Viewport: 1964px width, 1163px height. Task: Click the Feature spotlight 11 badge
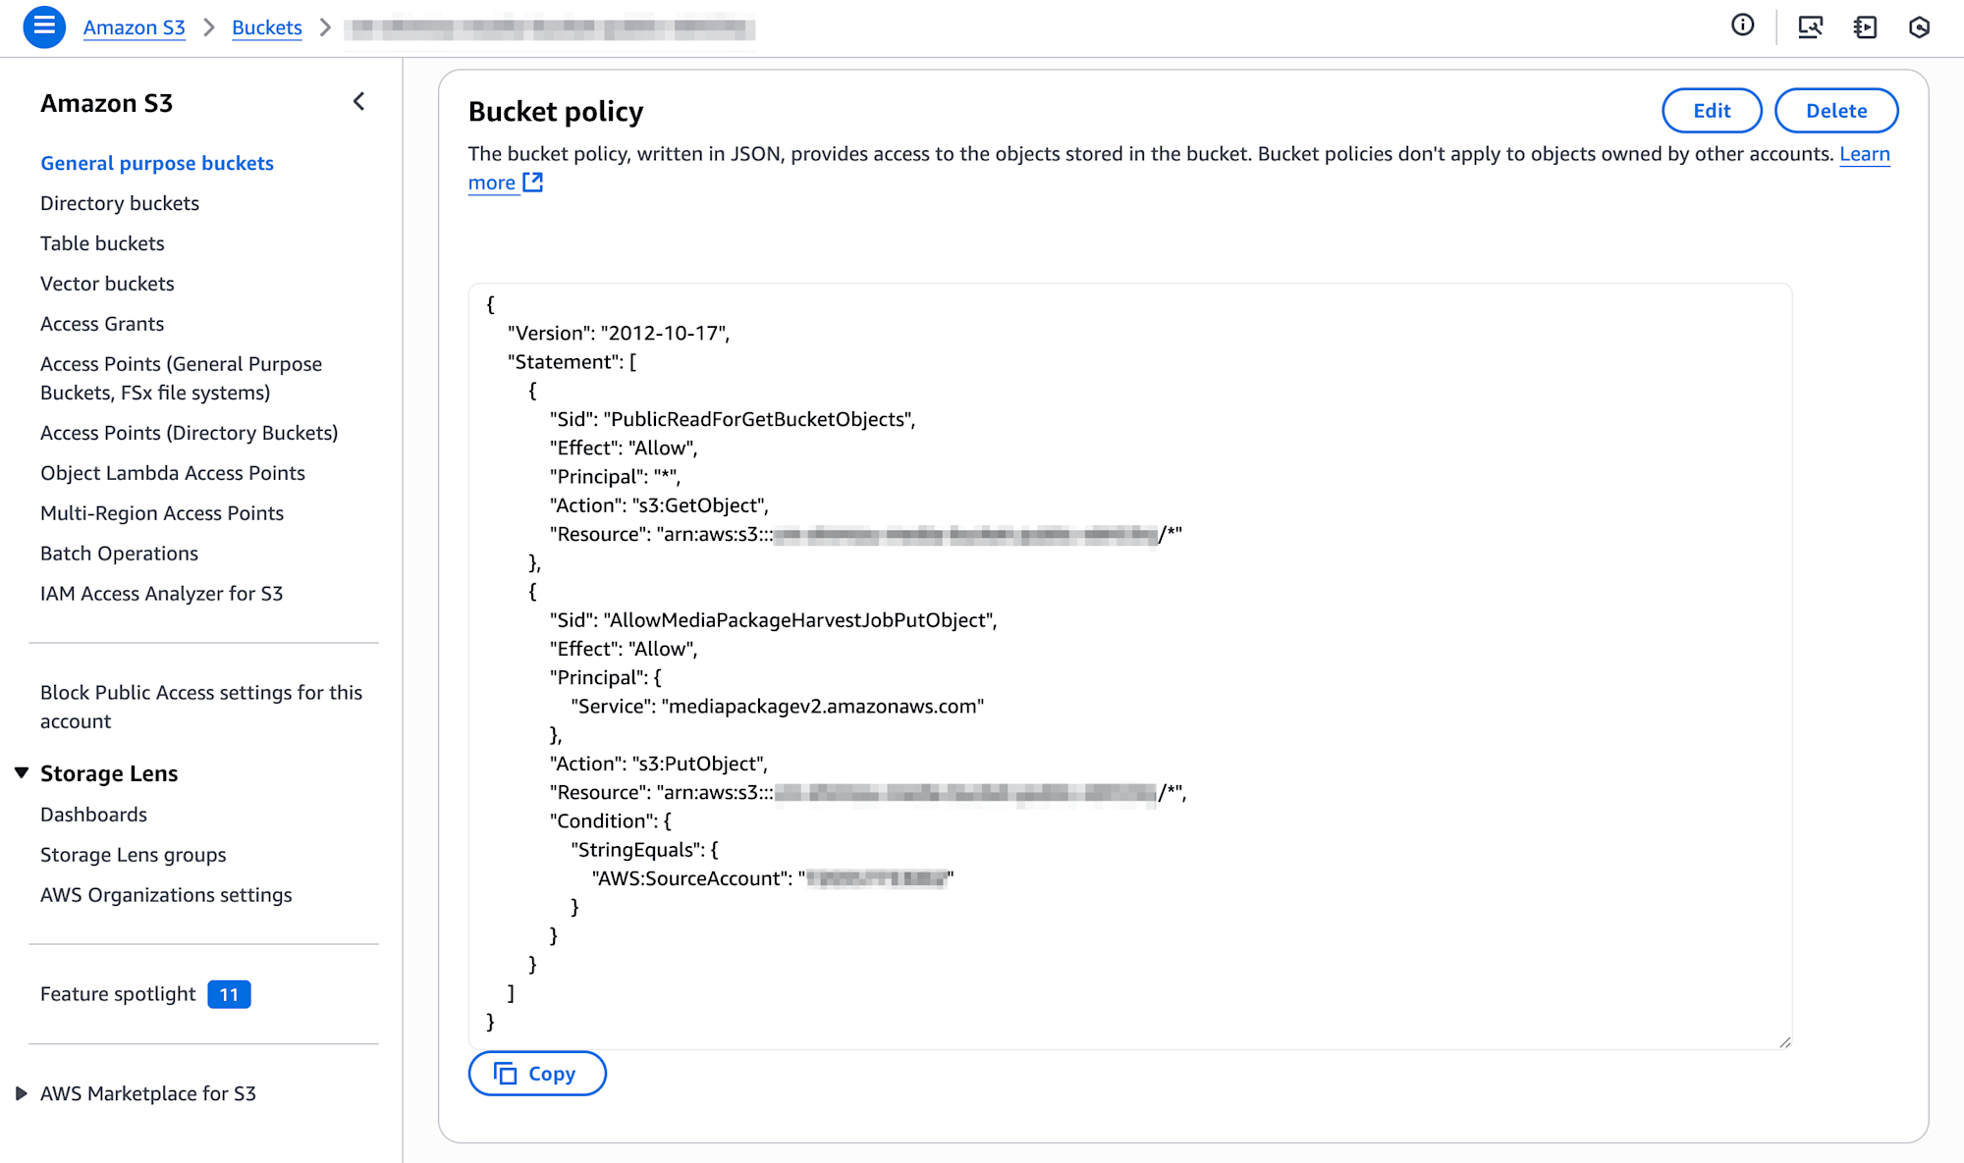click(229, 994)
